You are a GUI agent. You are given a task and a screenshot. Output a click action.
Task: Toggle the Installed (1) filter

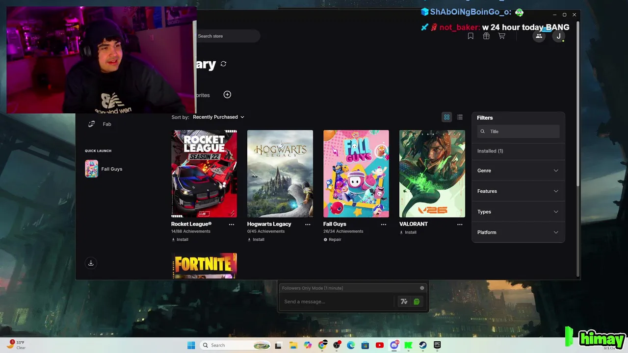[x=490, y=151]
